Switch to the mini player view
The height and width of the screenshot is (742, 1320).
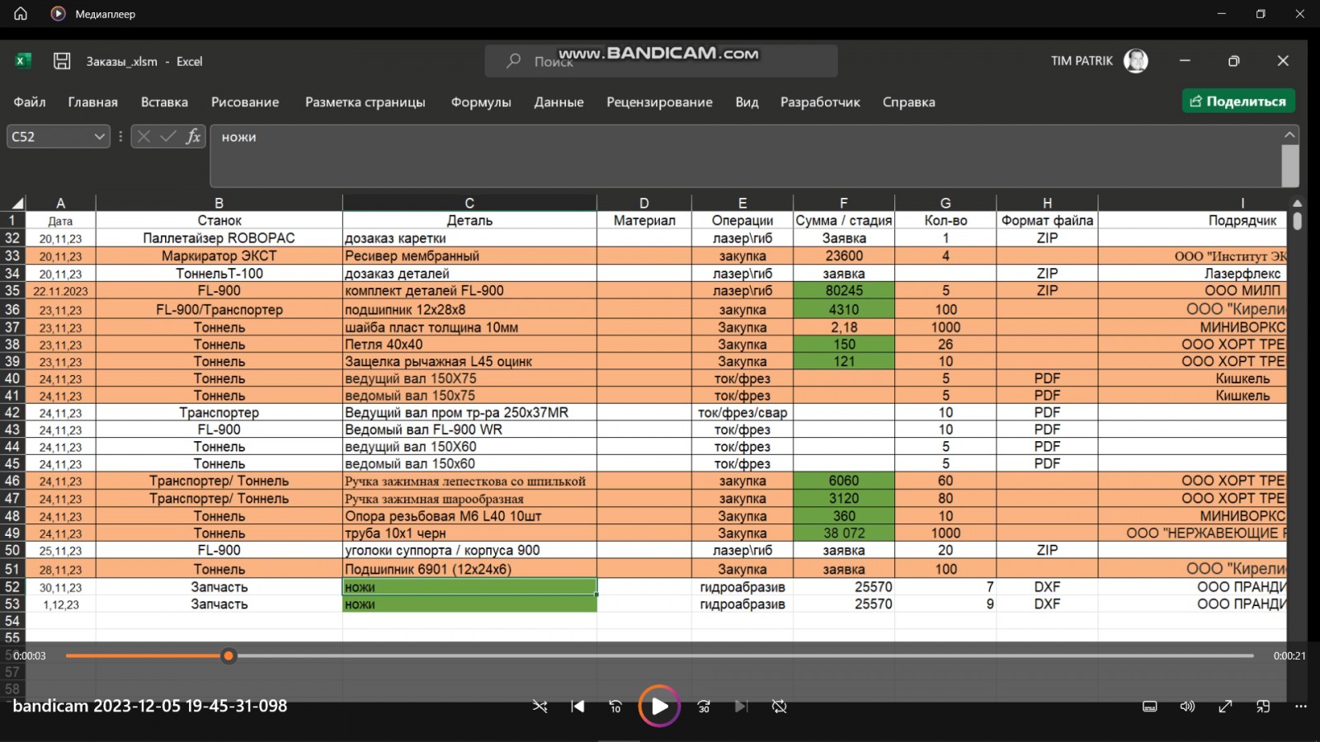[x=1263, y=707]
